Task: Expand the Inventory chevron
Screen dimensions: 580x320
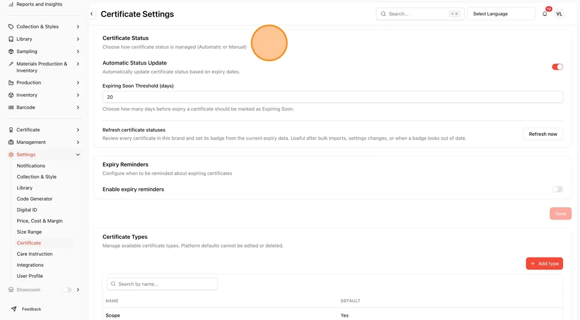Action: [x=78, y=95]
